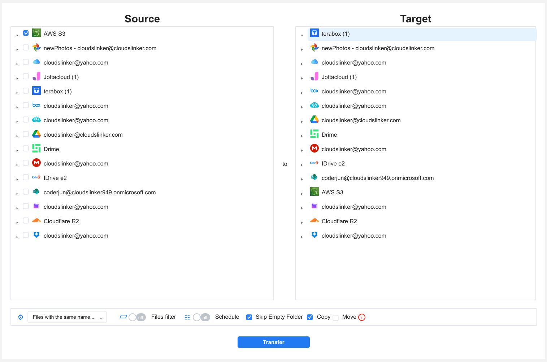Check the newPhotos source checkbox
Viewport: 547px width, 362px height.
(26, 48)
